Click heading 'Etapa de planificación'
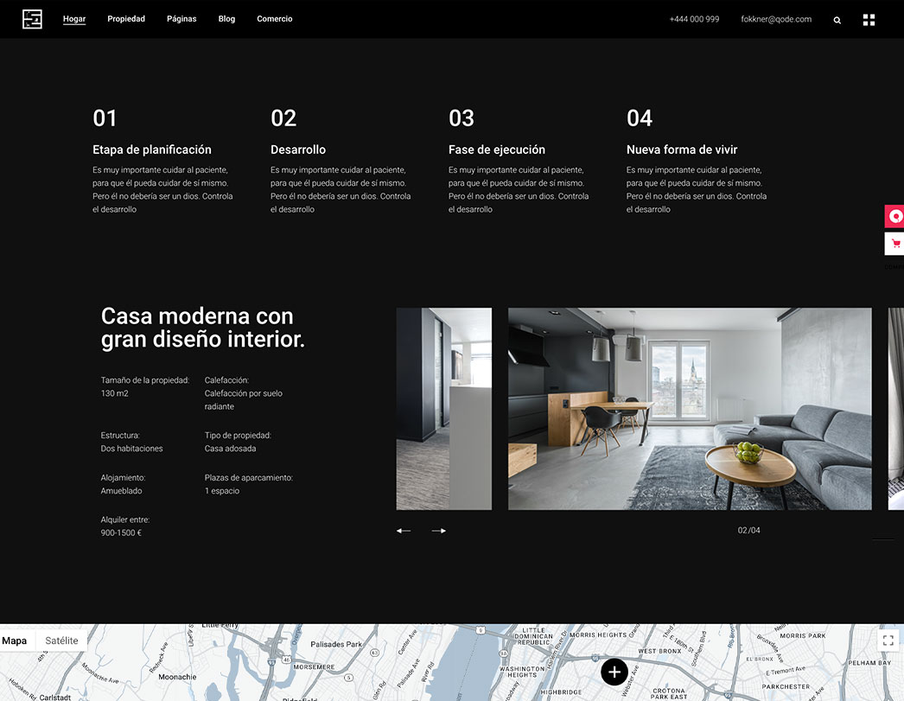 point(152,150)
